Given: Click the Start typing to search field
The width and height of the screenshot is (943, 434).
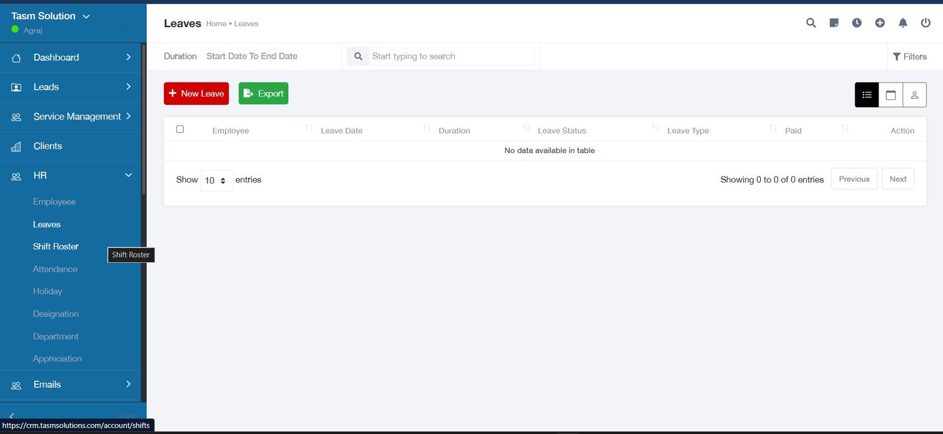Looking at the screenshot, I should click(451, 57).
